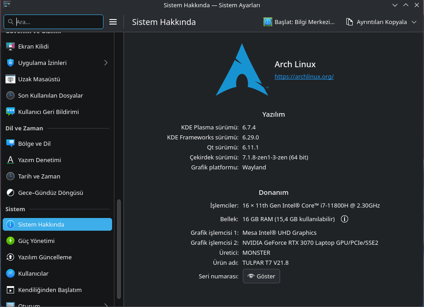424x307 pixels.
Task: Click the Kendiliğinden Başlatım icon
Action: coord(10,290)
